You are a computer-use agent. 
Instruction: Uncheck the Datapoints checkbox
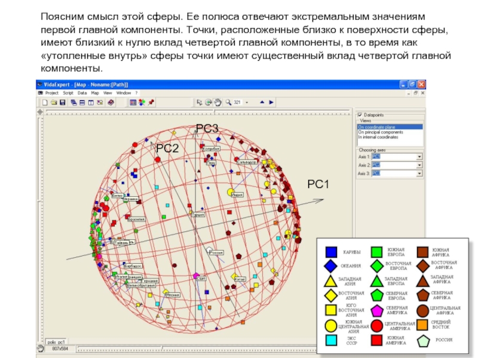point(360,115)
